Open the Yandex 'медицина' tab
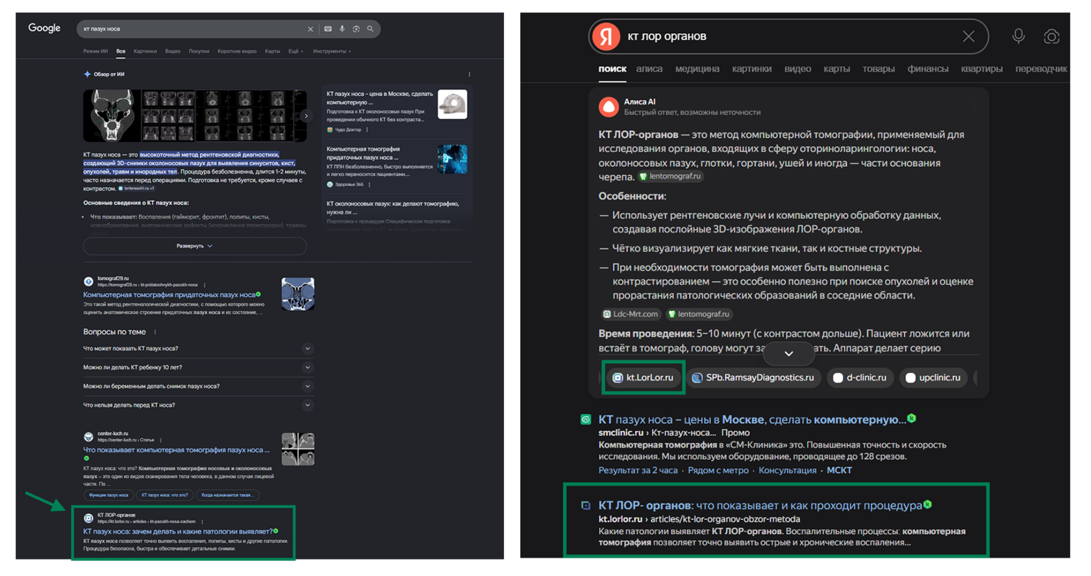The width and height of the screenshot is (1091, 576). (697, 69)
